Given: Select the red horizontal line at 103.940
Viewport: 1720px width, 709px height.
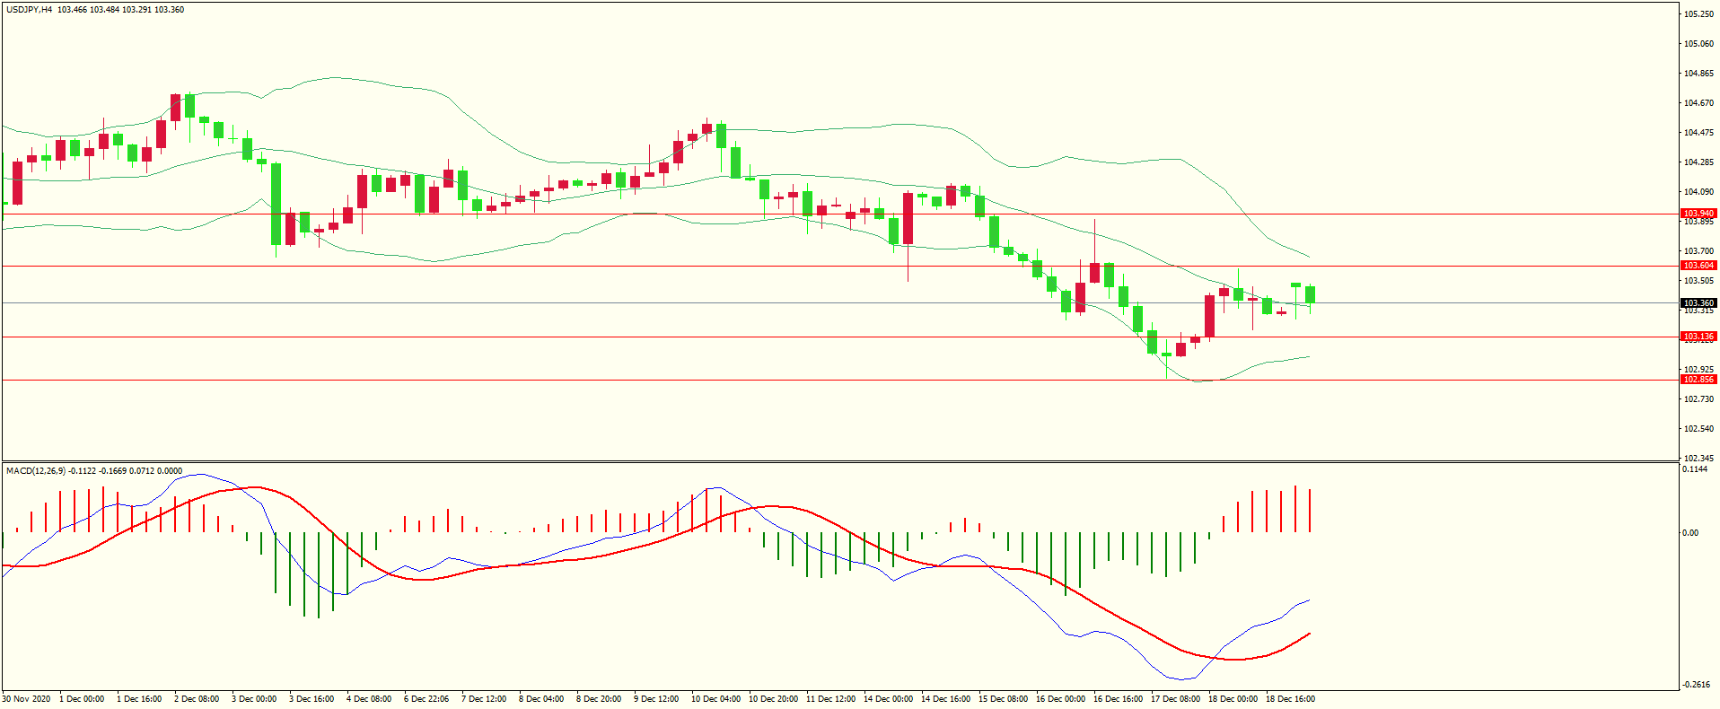Looking at the screenshot, I should (840, 214).
